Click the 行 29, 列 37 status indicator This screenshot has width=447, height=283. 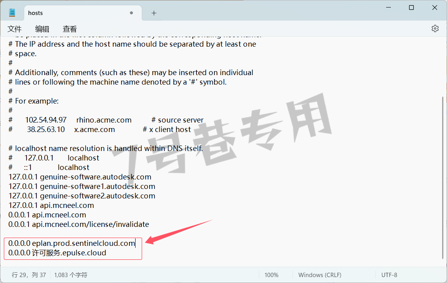click(x=29, y=275)
